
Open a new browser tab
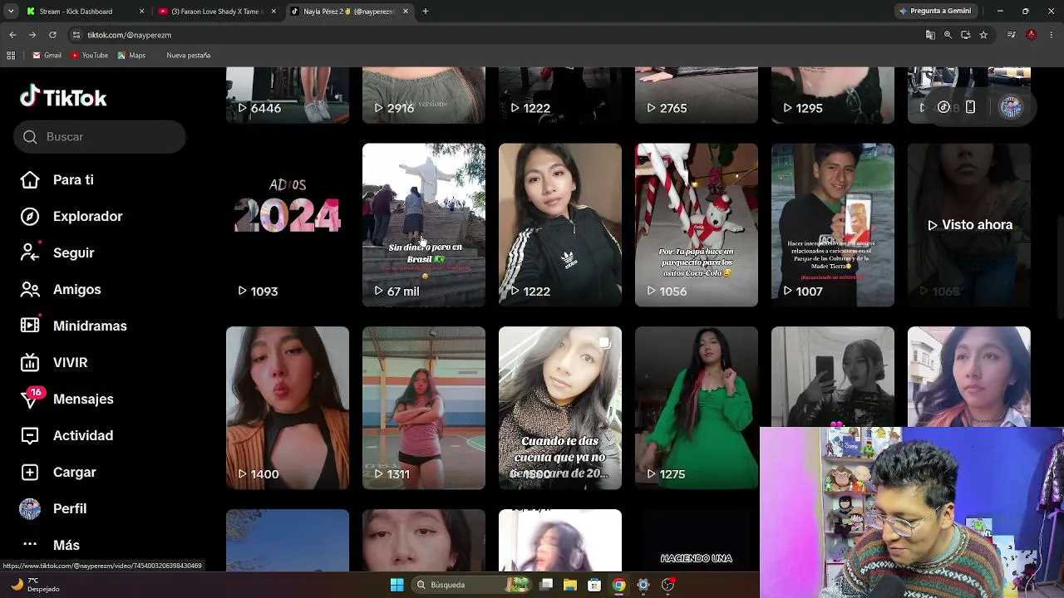426,12
